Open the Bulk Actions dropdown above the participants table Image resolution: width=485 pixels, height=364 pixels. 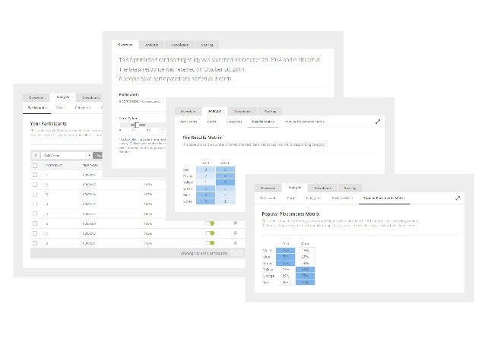tap(66, 155)
